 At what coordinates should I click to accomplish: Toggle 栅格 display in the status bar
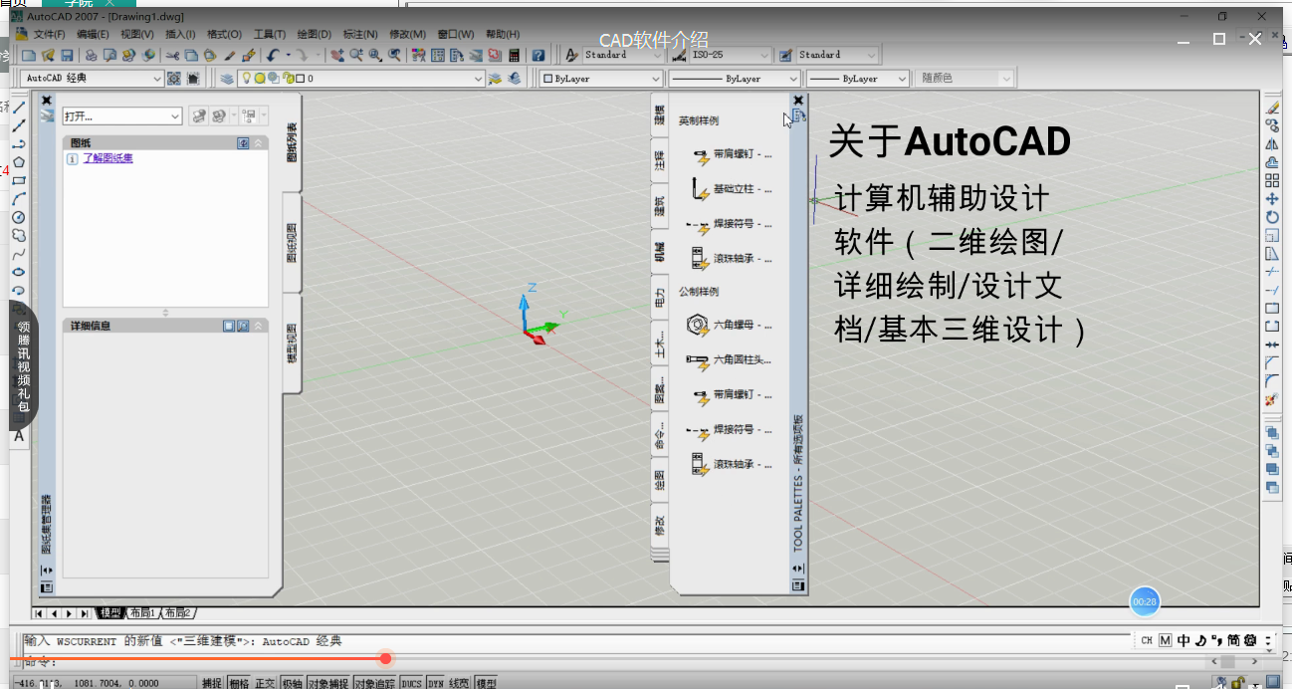pos(240,682)
